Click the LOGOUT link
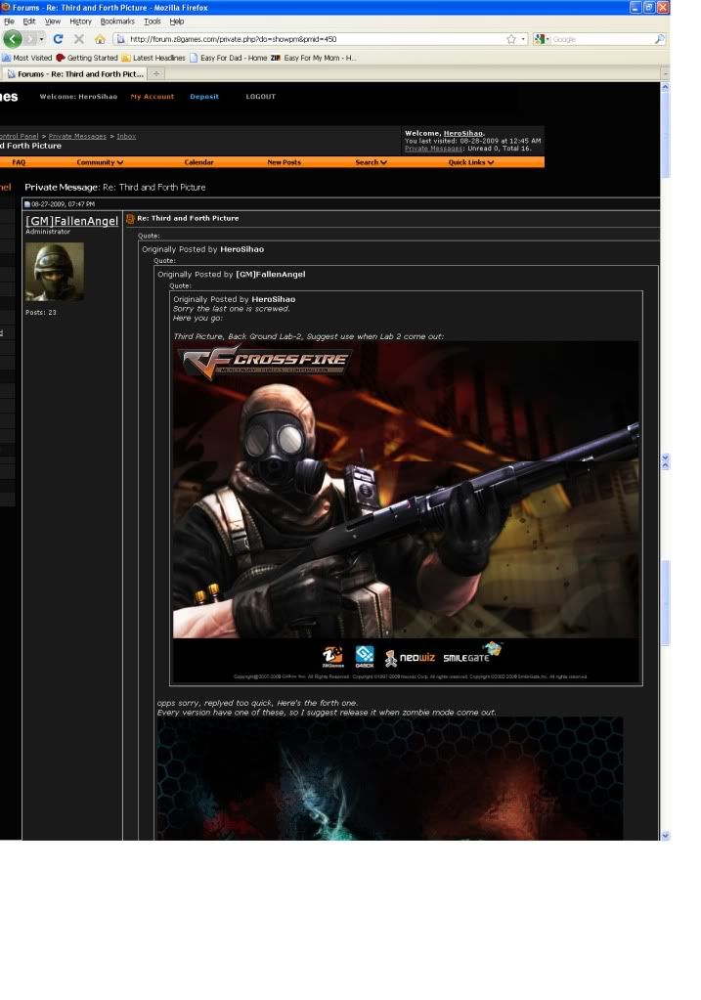Viewport: 701px width, 1000px height. click(x=260, y=97)
